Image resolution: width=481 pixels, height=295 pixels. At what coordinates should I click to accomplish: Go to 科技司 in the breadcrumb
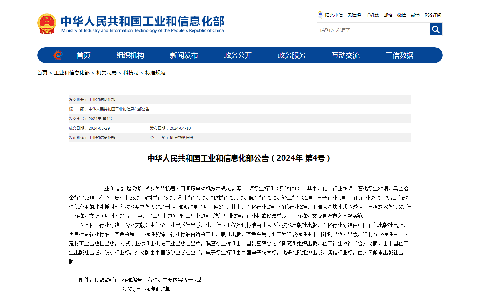coord(131,73)
